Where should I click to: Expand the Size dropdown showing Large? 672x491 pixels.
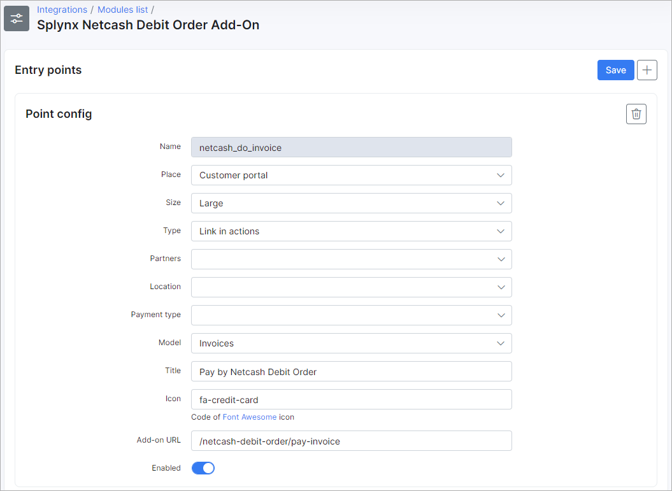tap(351, 203)
